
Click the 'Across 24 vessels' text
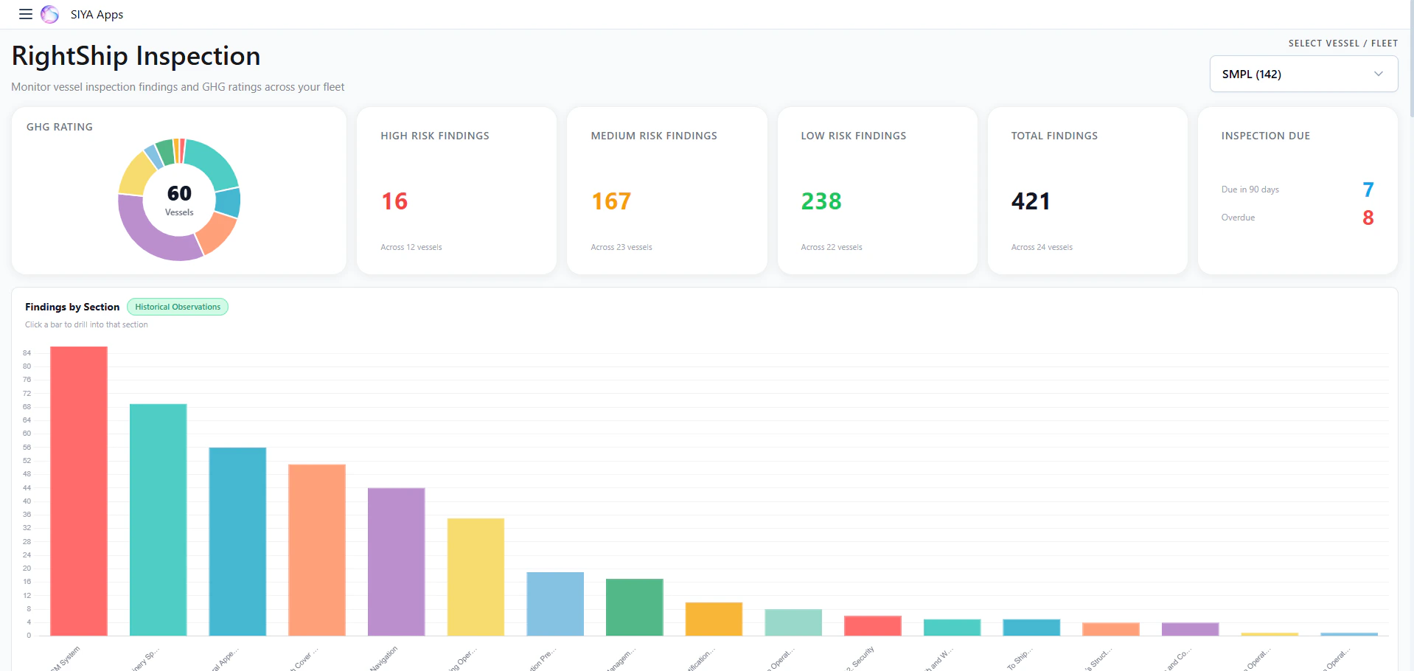coord(1042,247)
